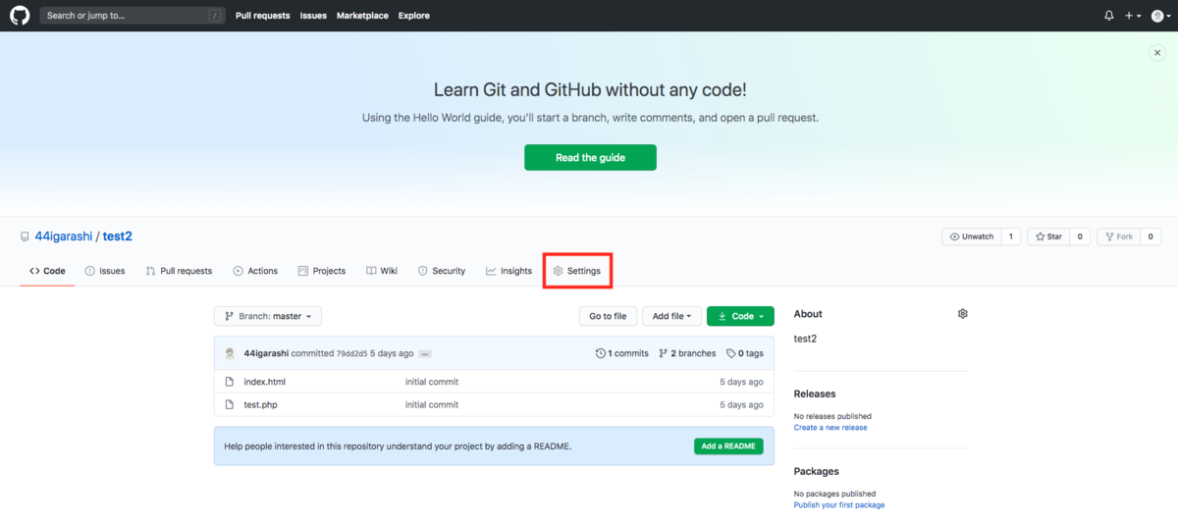Open the Projects tab
This screenshot has width=1178, height=525.
[x=322, y=271]
